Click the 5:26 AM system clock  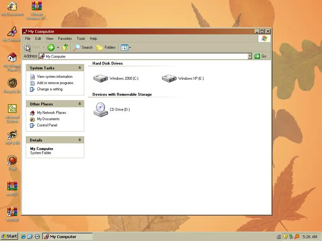click(x=310, y=237)
